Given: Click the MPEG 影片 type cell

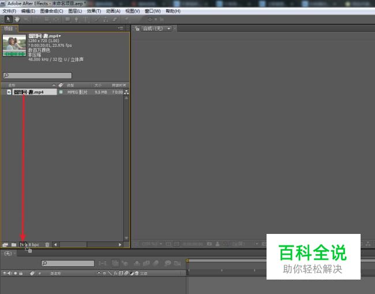Looking at the screenshot, I should 77,92.
